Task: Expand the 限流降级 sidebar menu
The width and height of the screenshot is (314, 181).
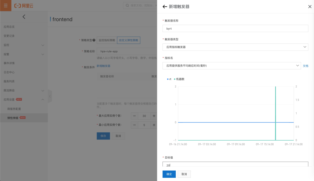Action: [x=24, y=90]
